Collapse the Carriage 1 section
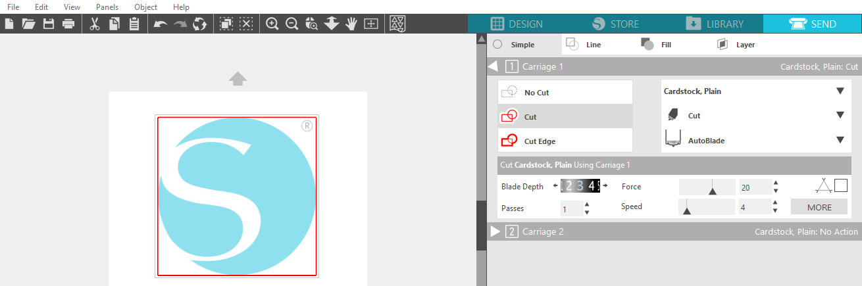This screenshot has height=286, width=862. click(x=492, y=66)
